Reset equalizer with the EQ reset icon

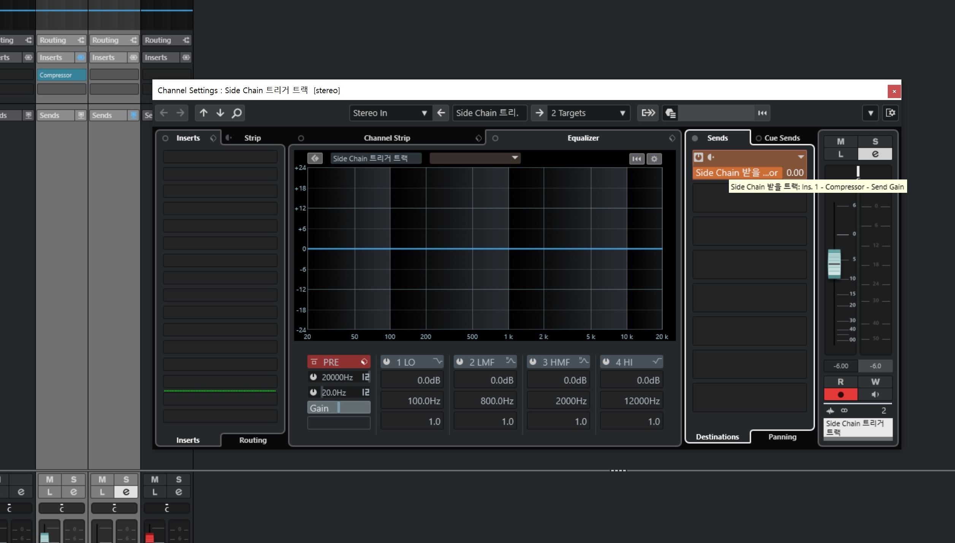[637, 159]
